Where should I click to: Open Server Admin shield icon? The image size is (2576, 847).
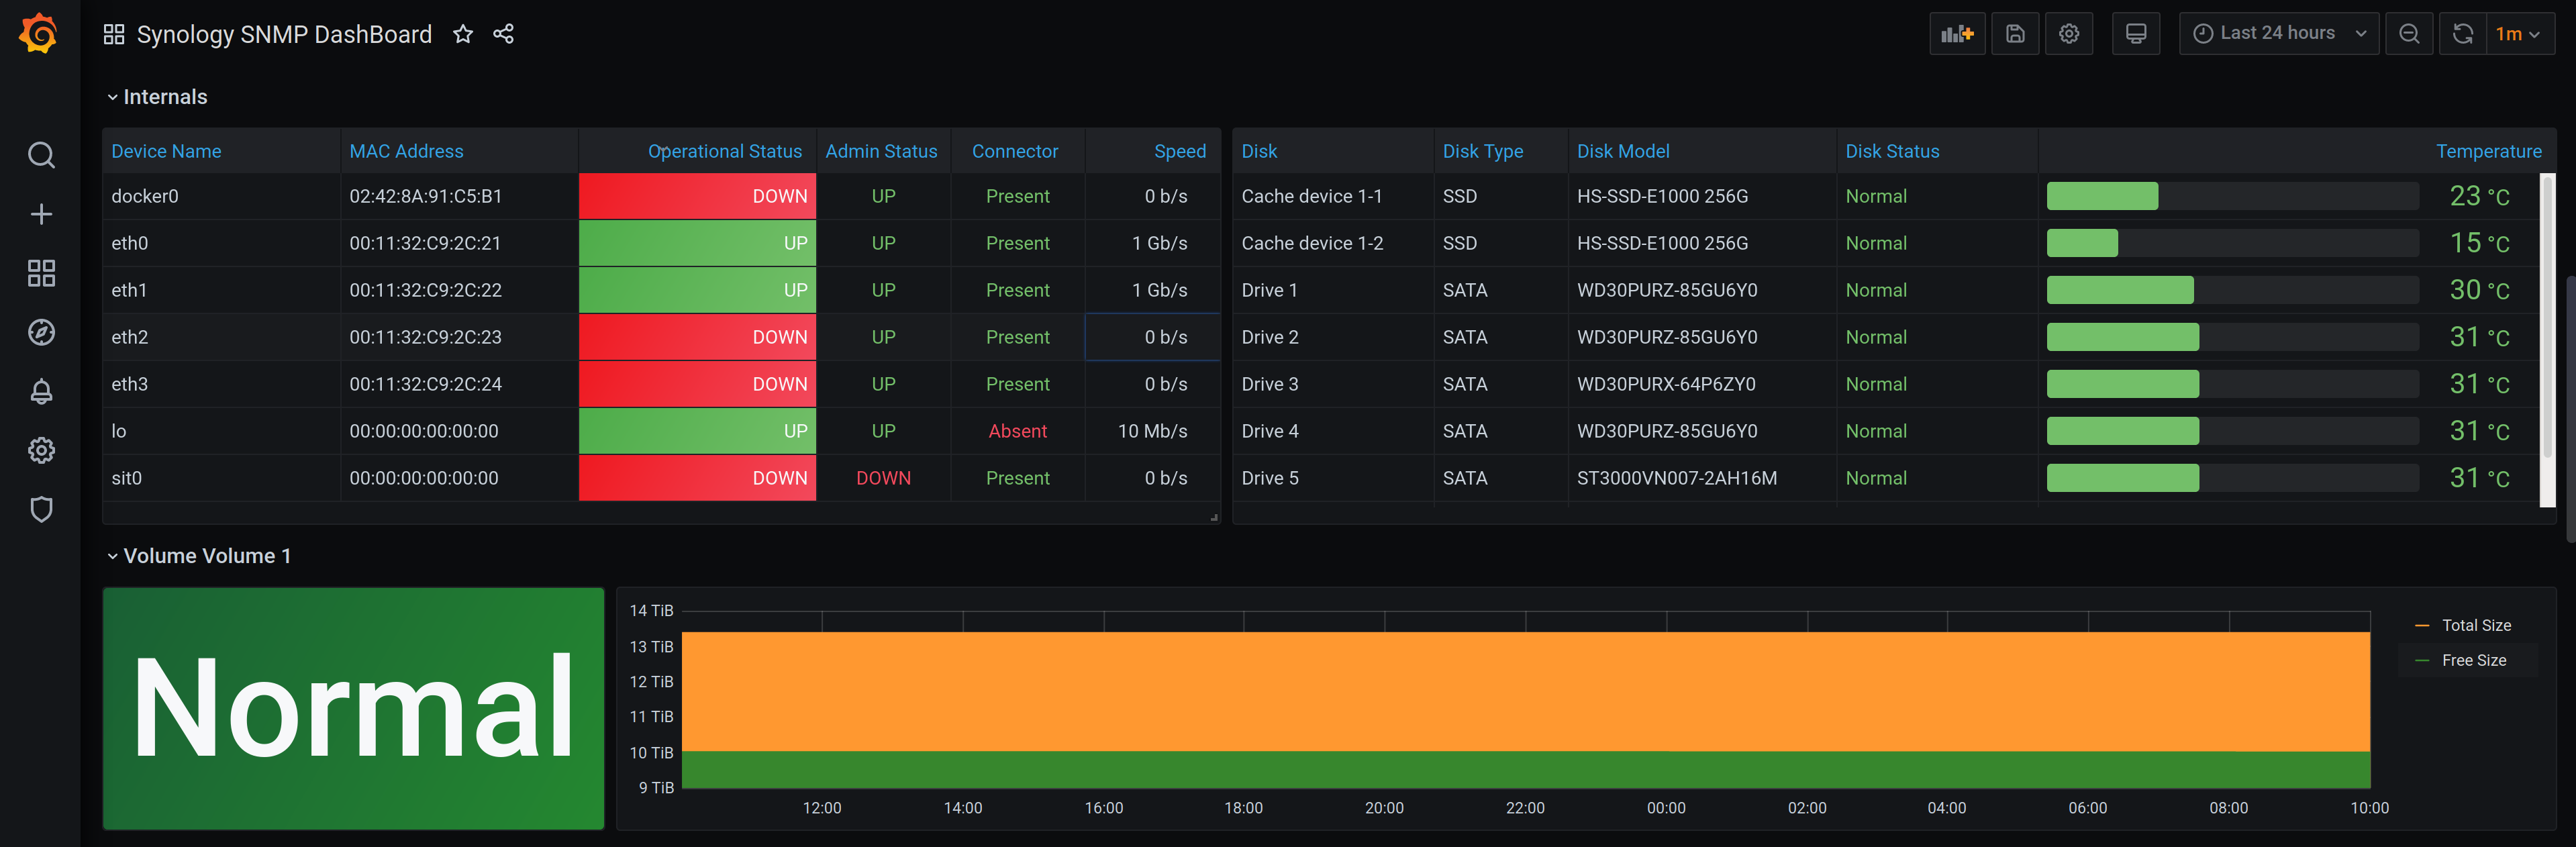pyautogui.click(x=41, y=509)
